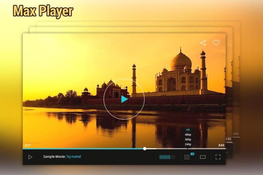Click the share icon on the video
263x175 pixels.
pyautogui.click(x=203, y=43)
